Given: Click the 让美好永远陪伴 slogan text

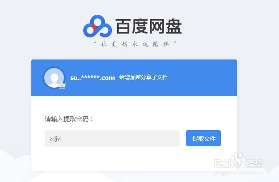Looking at the screenshot, I should click(135, 44).
